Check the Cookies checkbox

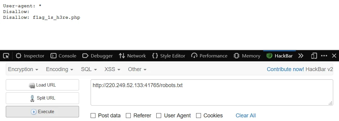coord(199,116)
